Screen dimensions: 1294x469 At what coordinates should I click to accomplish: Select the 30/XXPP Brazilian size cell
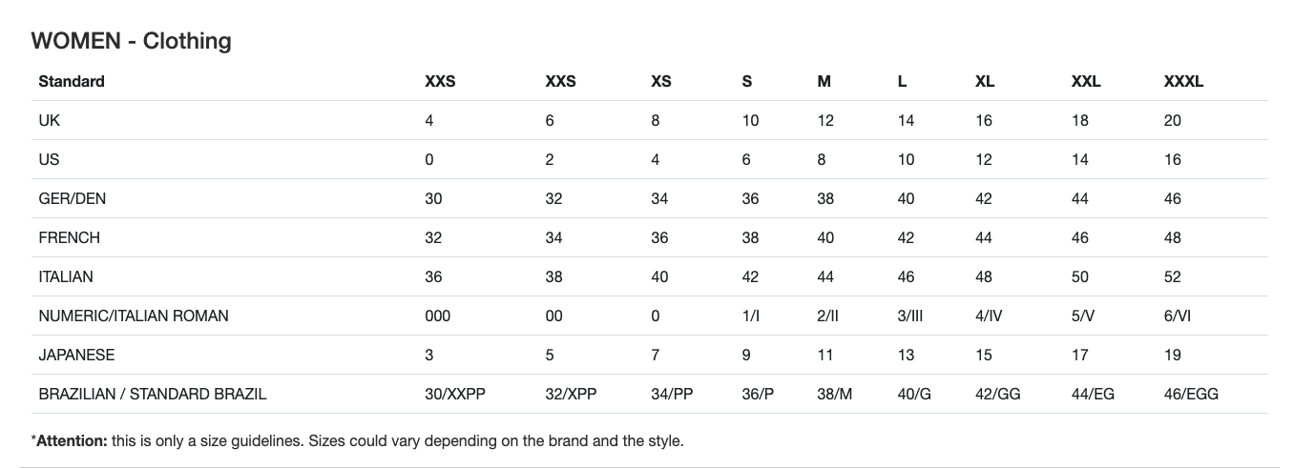click(455, 394)
